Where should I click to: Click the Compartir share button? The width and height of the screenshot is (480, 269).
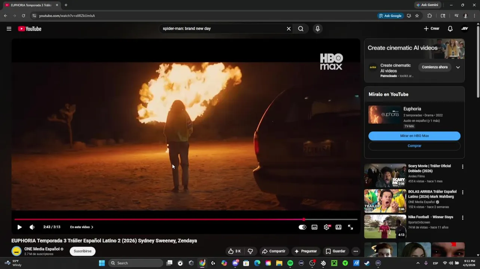(x=273, y=251)
